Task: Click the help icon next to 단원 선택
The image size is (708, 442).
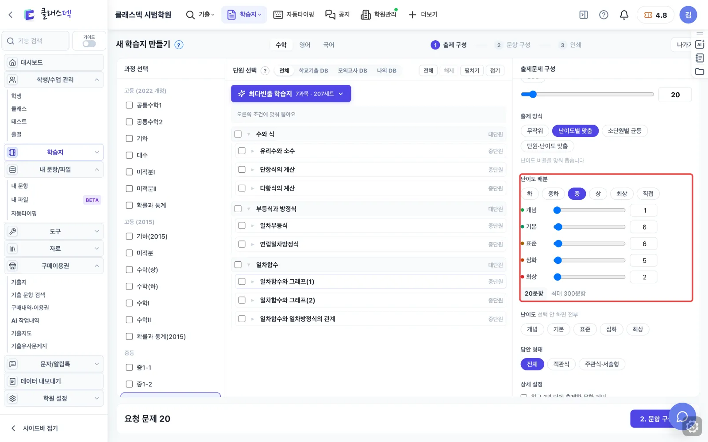Action: click(x=265, y=71)
